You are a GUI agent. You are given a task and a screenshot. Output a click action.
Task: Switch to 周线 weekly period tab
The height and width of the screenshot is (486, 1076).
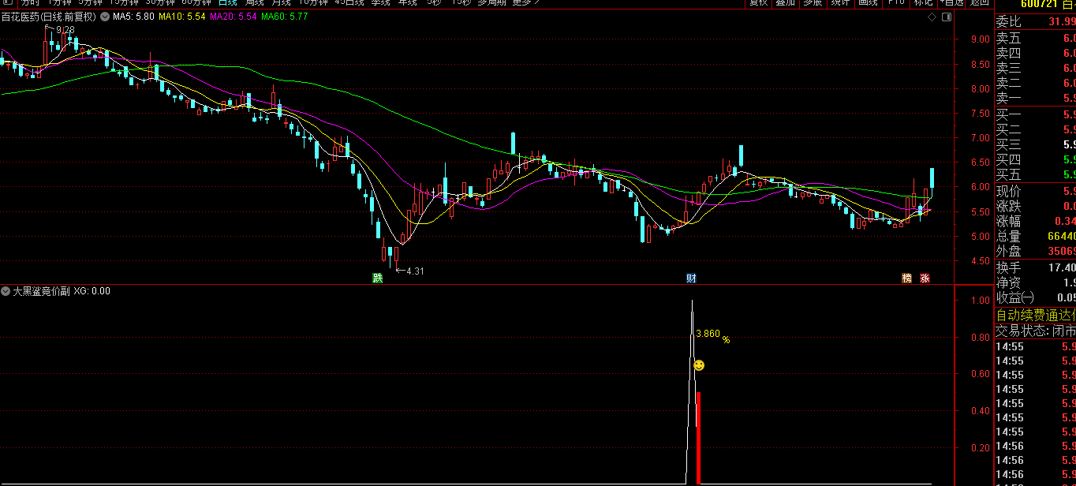click(254, 2)
